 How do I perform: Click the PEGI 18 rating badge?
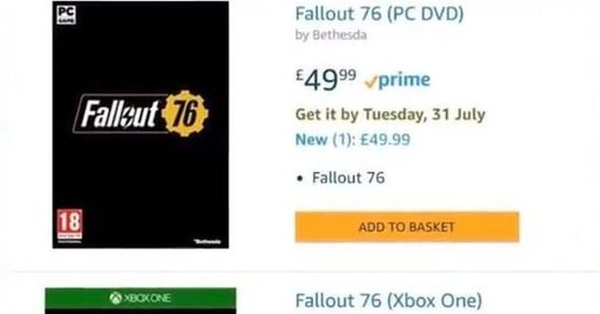pyautogui.click(x=70, y=226)
